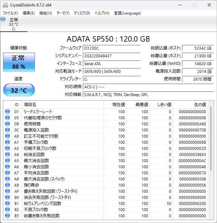Click the standard field ACS-2 | ----
The image size is (217, 223).
point(148,87)
